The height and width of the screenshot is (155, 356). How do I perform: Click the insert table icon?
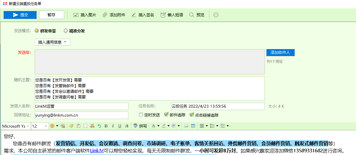coord(193,126)
